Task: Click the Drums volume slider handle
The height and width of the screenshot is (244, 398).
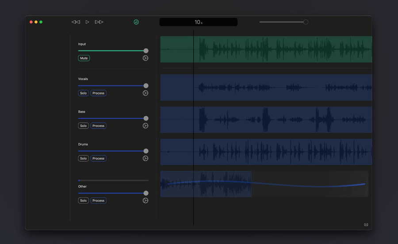Action: 146,151
